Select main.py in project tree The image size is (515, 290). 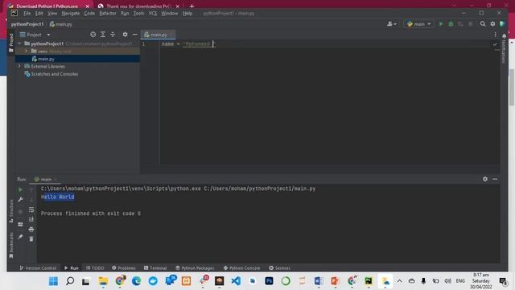click(x=77, y=59)
